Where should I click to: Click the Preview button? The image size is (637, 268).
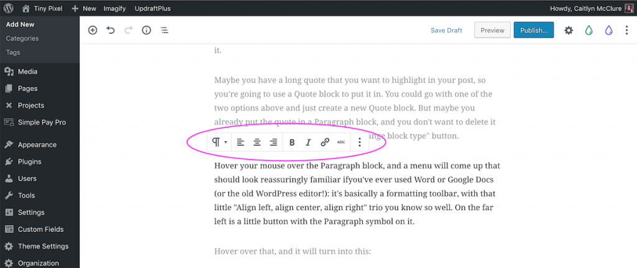(493, 30)
